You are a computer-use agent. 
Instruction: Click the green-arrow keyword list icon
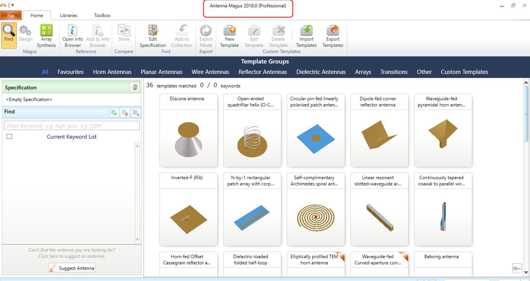click(114, 113)
